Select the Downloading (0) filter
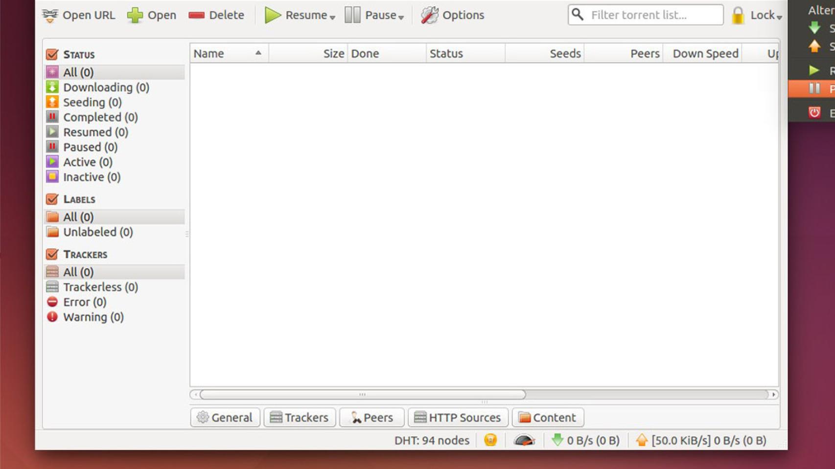 [x=106, y=87]
